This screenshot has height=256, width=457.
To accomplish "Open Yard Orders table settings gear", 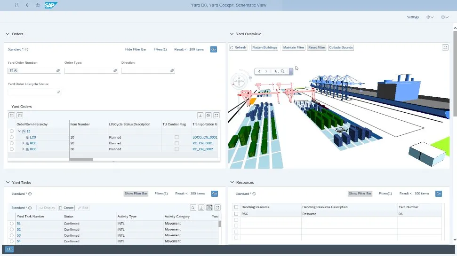I will [x=208, y=115].
